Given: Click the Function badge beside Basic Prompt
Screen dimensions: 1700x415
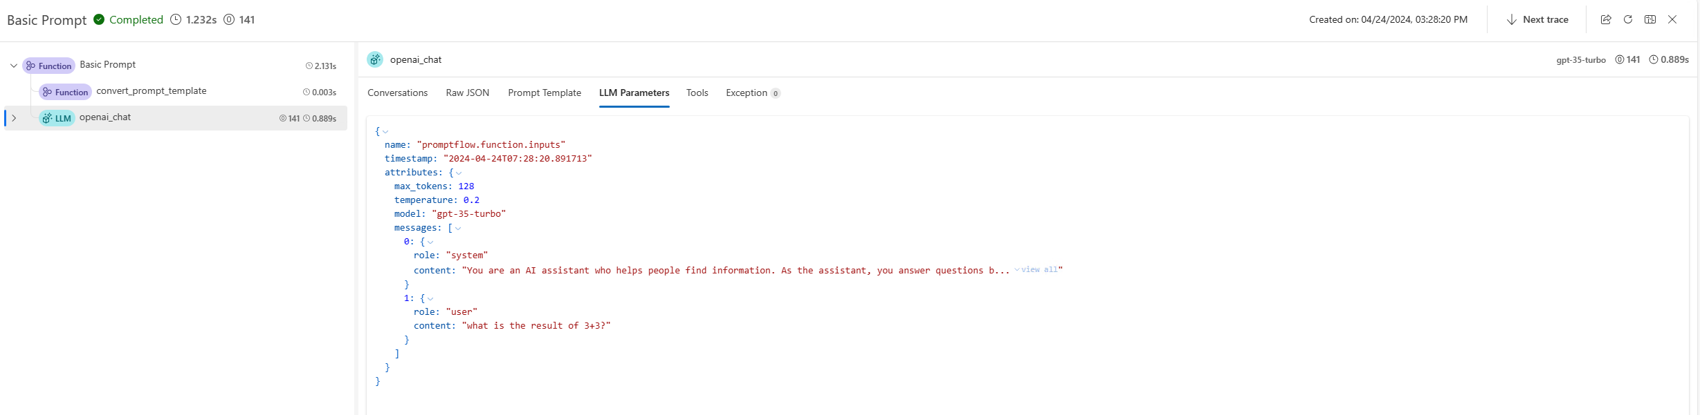Looking at the screenshot, I should point(49,65).
